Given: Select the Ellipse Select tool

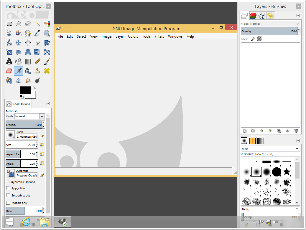Looking at the screenshot, I should tap(19, 24).
